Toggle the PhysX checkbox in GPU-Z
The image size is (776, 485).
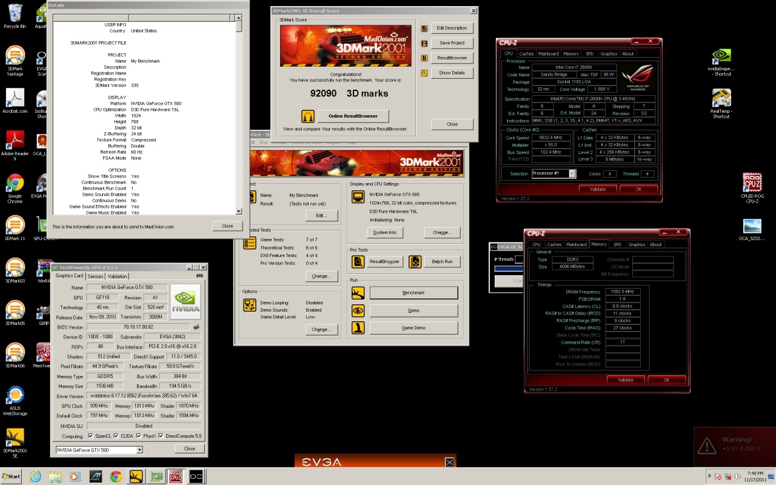[139, 436]
